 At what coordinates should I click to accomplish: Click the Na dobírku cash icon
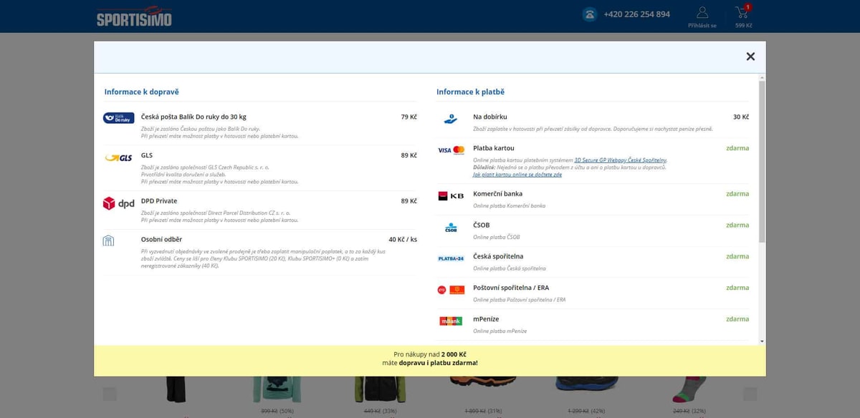(x=451, y=119)
